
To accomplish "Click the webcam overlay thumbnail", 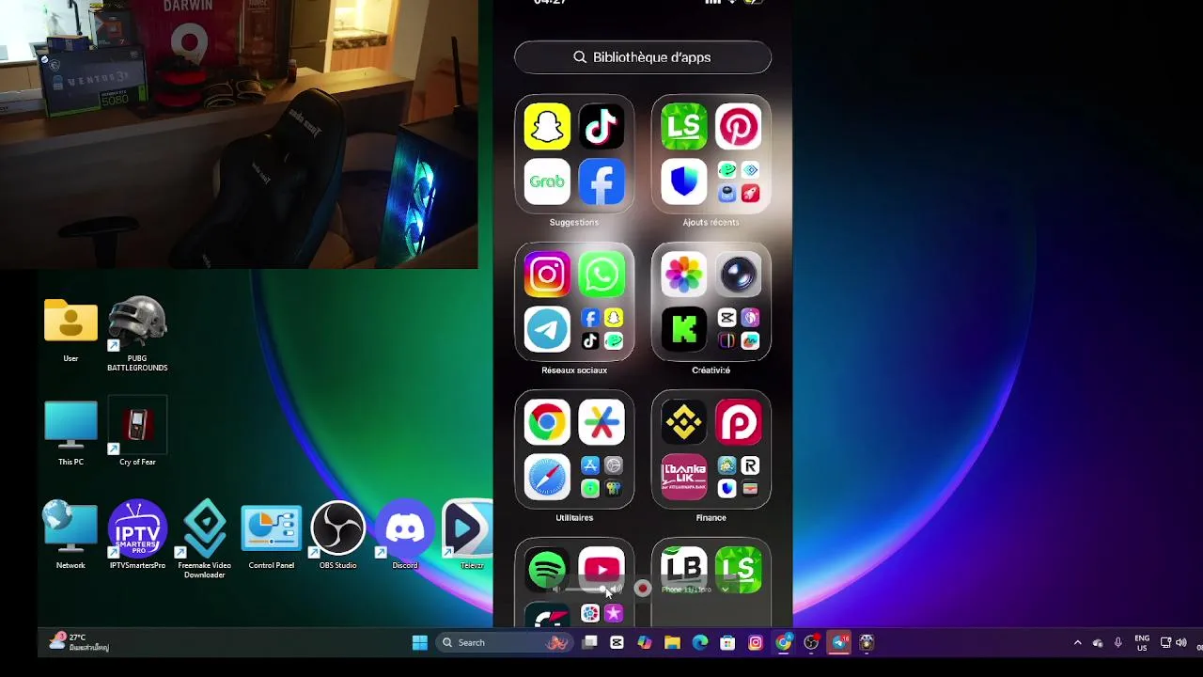I will 239,134.
